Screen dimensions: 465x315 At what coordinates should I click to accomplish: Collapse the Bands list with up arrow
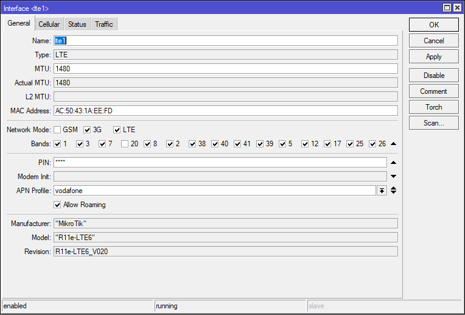click(x=394, y=144)
